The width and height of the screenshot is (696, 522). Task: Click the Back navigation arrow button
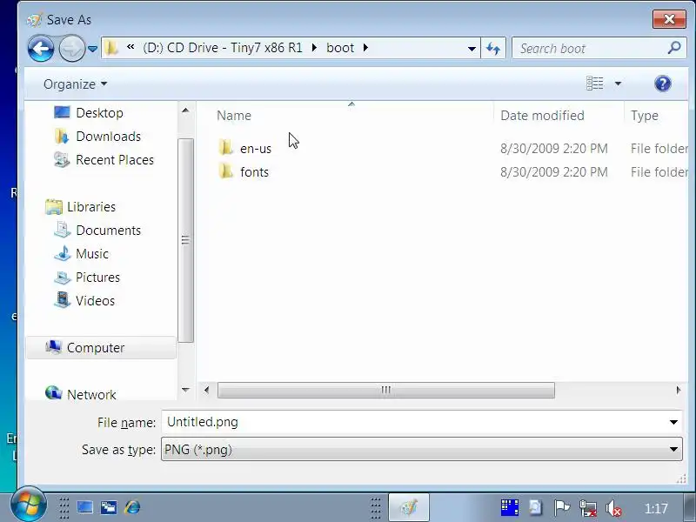point(41,48)
